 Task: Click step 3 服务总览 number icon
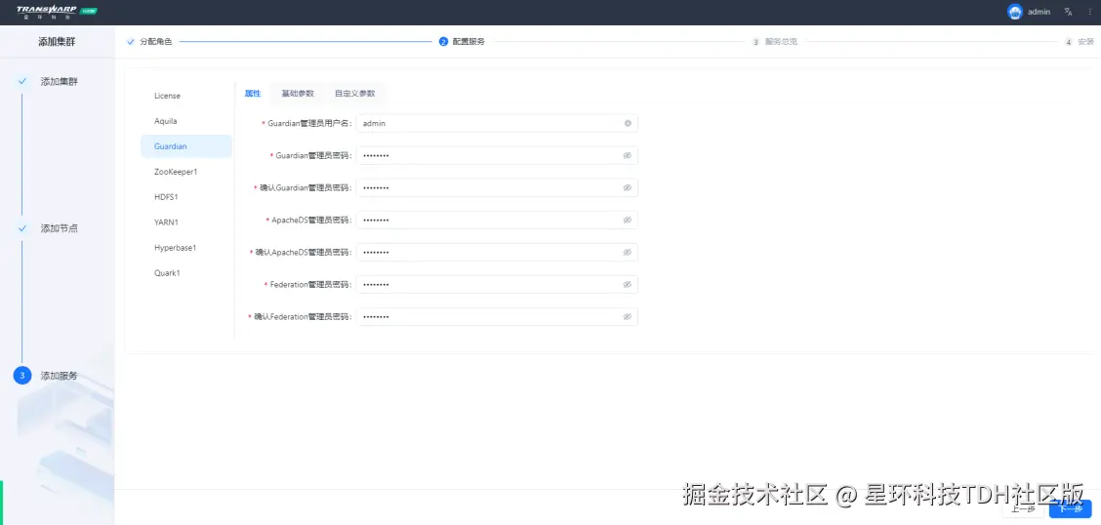[756, 42]
